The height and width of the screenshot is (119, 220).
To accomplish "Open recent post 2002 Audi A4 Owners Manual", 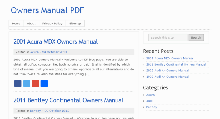I will (x=167, y=71).
